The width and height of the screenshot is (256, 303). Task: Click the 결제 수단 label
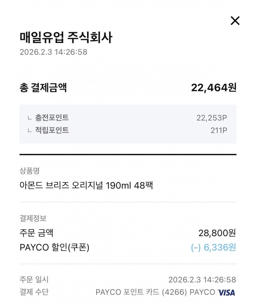tap(34, 292)
